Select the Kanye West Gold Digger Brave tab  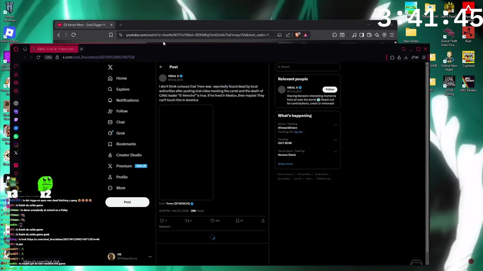tap(85, 25)
